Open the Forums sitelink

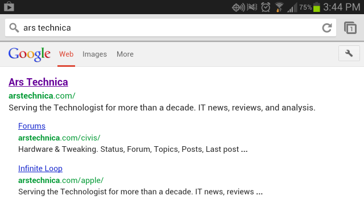32,126
